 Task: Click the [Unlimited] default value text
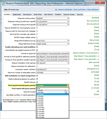point(95,72)
